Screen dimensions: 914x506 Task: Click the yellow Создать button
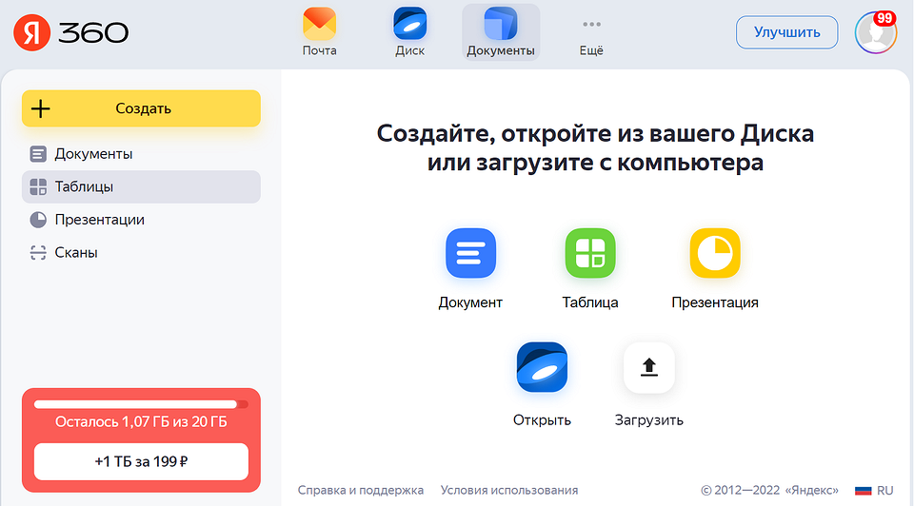[x=141, y=108]
